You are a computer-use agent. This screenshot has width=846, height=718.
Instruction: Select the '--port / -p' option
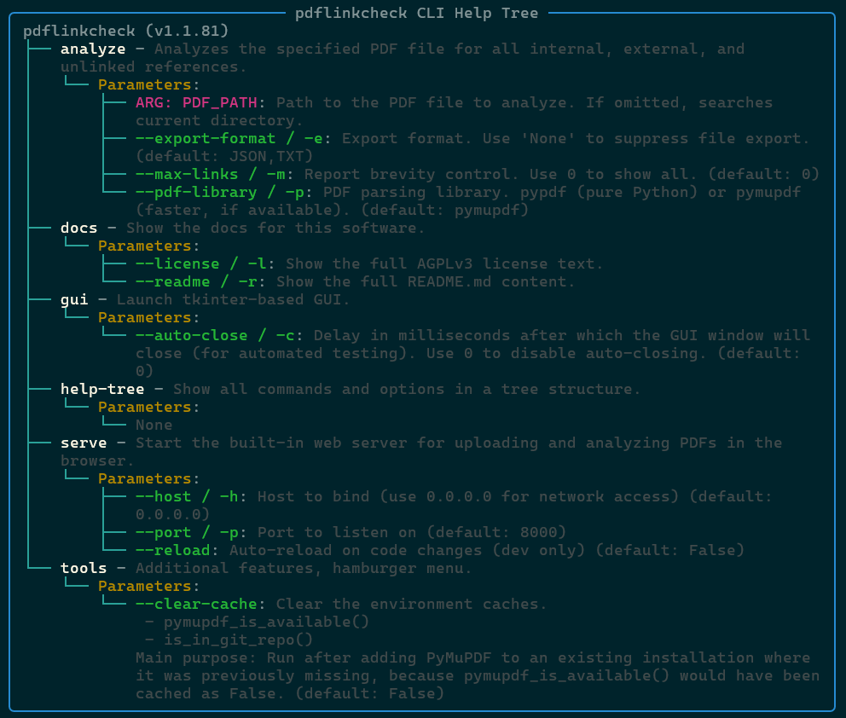(x=188, y=532)
